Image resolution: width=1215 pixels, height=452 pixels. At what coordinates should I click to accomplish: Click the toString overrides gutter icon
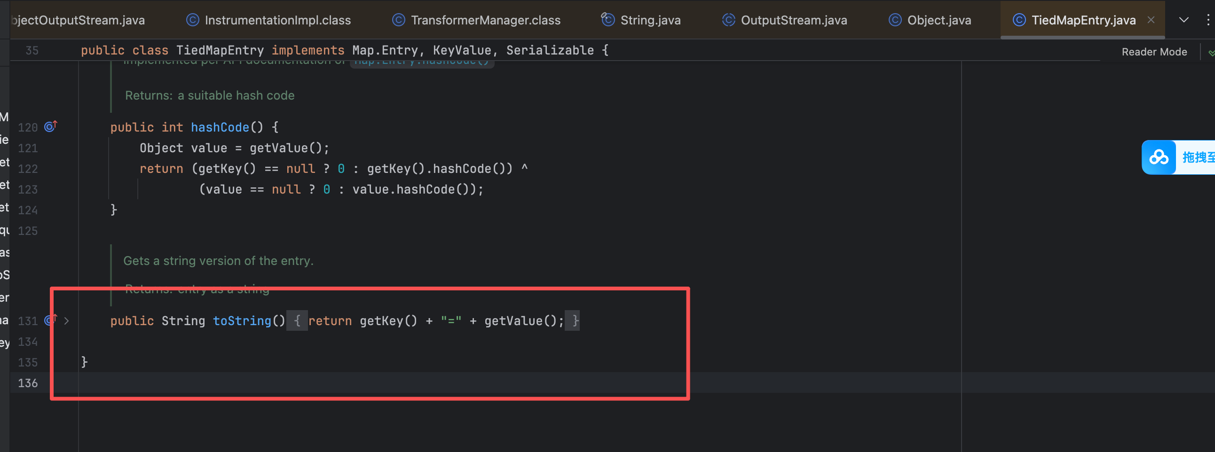50,320
